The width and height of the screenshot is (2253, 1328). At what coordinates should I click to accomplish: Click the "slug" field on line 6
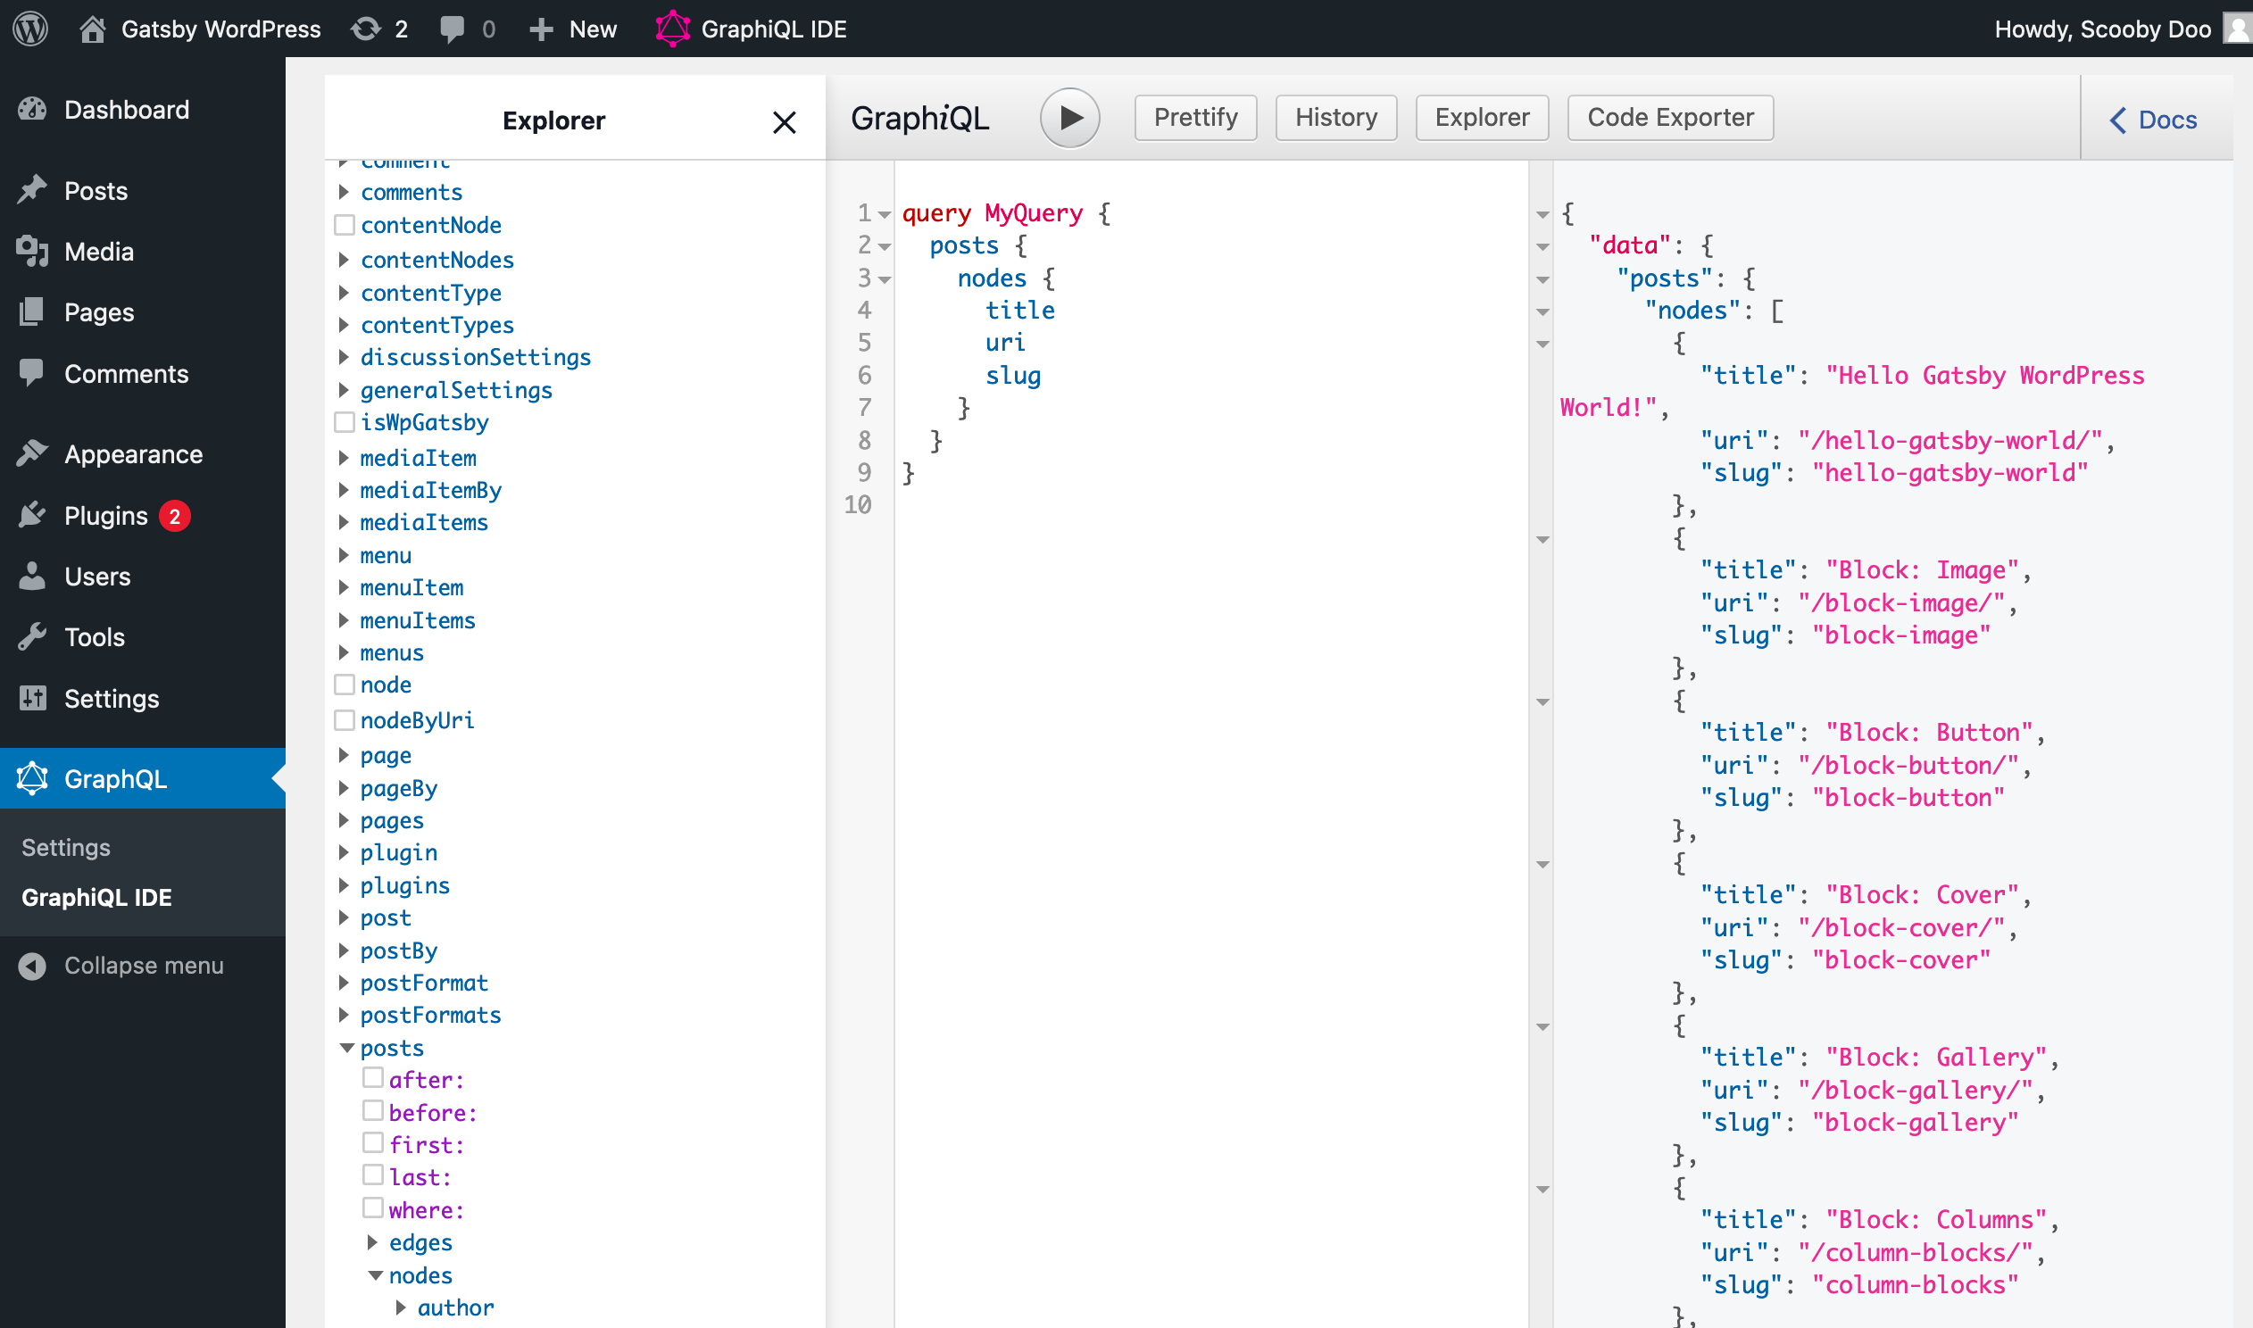pyautogui.click(x=1013, y=375)
